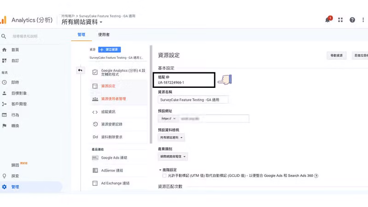
Task: Open the 資源設定 property settings link
Action: click(108, 86)
